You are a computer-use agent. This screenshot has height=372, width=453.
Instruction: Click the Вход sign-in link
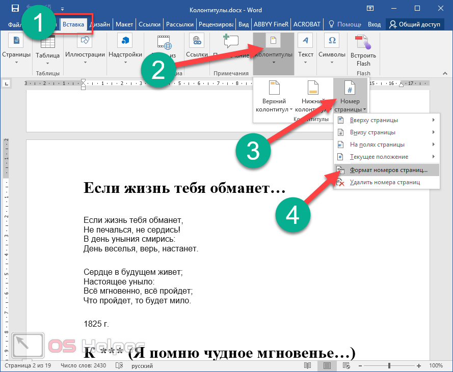click(375, 24)
